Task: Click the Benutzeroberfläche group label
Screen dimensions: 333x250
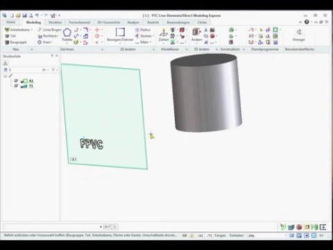Action: pos(299,49)
